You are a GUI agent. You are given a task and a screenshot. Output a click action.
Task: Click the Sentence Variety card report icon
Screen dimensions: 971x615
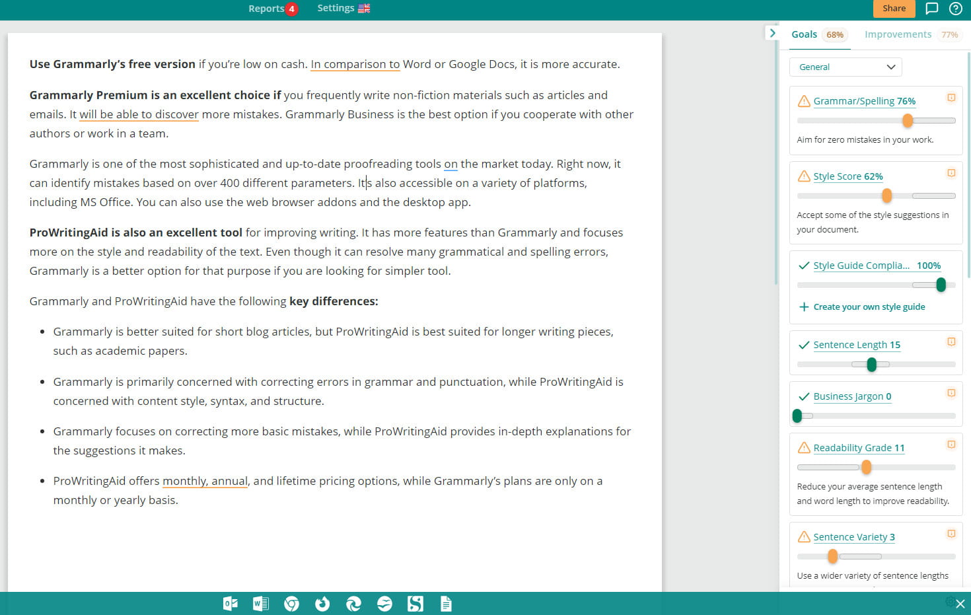(x=951, y=534)
